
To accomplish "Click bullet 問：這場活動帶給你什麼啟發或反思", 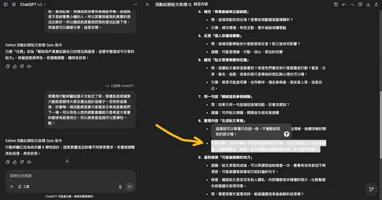I will [x=256, y=44].
